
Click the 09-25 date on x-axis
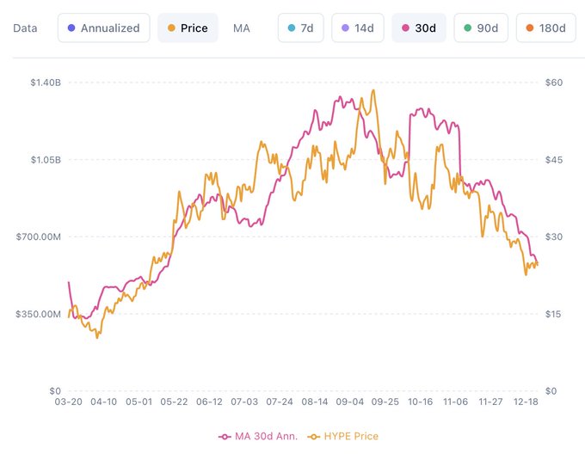coord(386,402)
